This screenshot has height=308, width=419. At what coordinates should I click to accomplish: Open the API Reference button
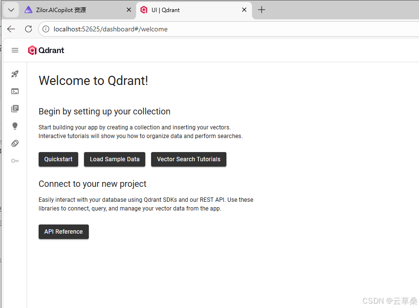[64, 232]
